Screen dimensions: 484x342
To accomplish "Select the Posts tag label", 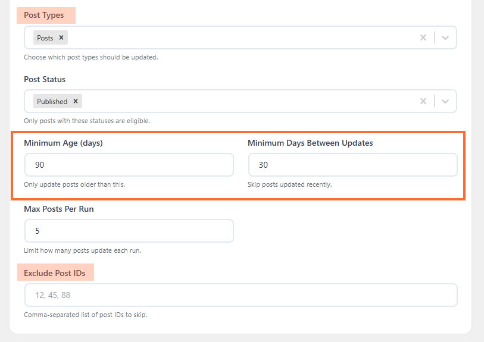I will coord(45,38).
